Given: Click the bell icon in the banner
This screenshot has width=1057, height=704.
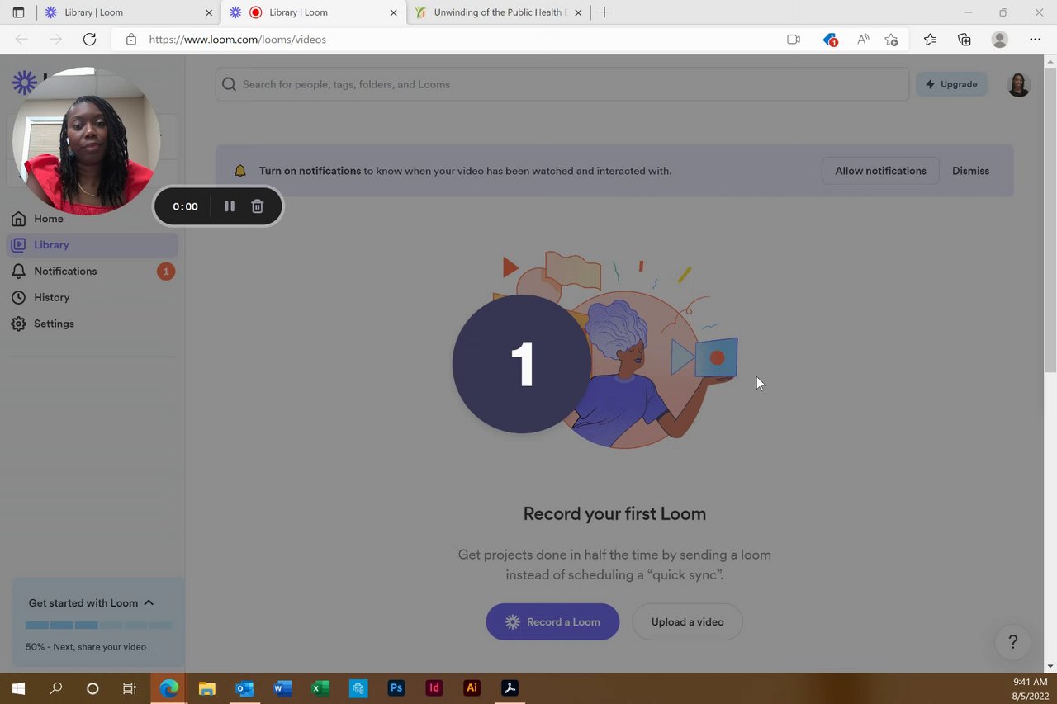Looking at the screenshot, I should coord(240,171).
